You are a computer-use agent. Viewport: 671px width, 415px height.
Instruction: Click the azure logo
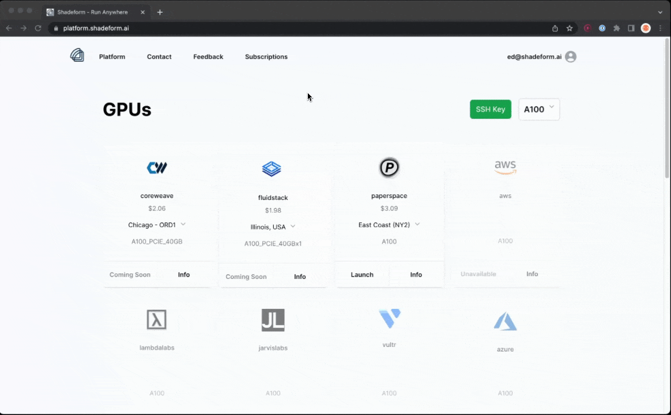pos(505,321)
